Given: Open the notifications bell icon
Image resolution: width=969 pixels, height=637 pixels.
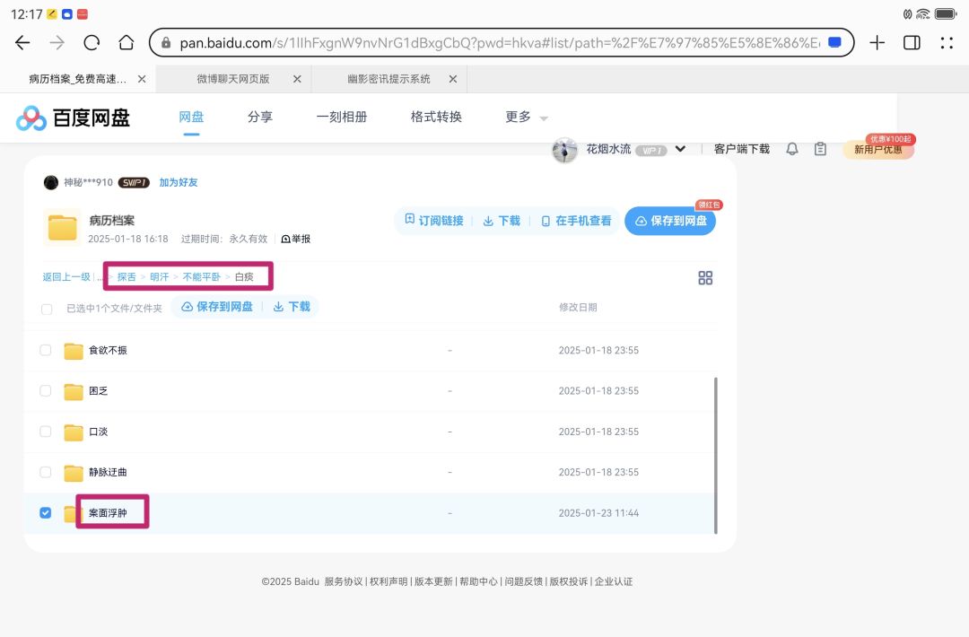Looking at the screenshot, I should coord(791,149).
